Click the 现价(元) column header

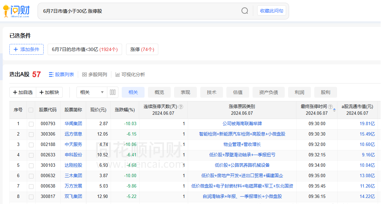click(x=98, y=110)
